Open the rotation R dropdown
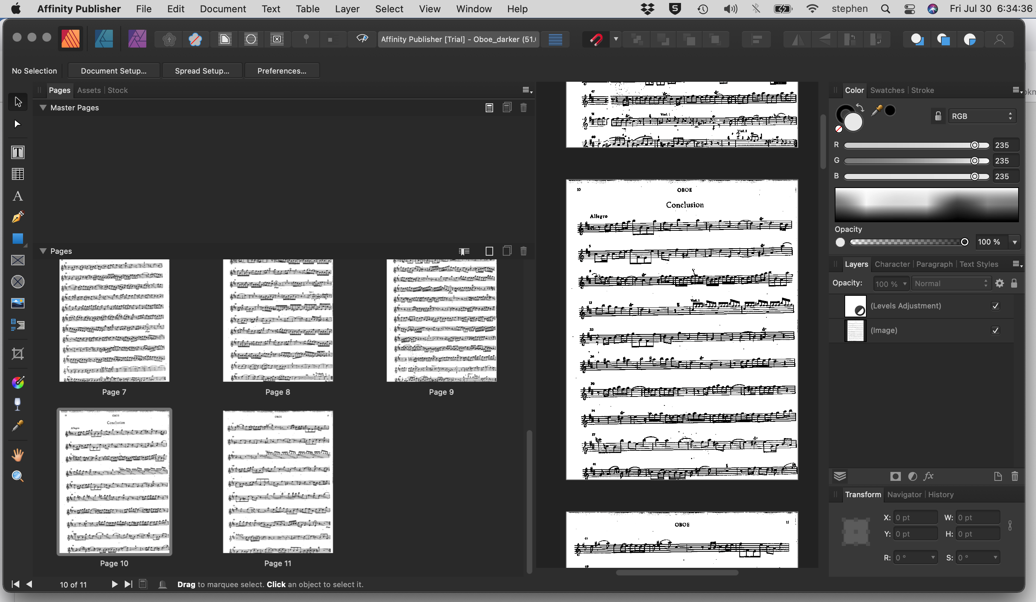 coord(933,557)
